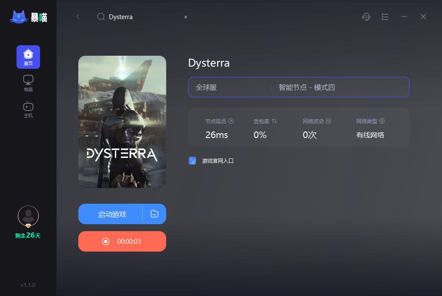Expand the 全球服 server region selector
Viewport: 442px width, 296px height.
pos(229,87)
